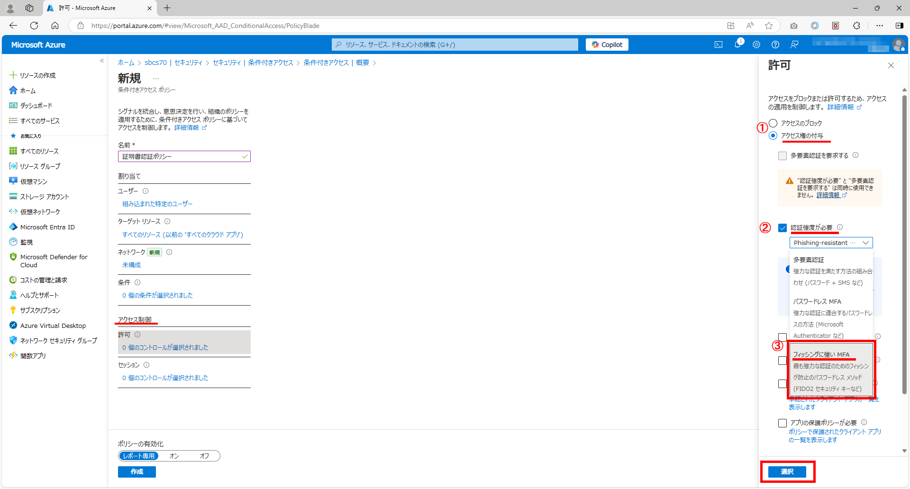Viewport: 910px width, 489px height.
Task: Open 0 個の条件が選択されました link
Action: click(157, 295)
